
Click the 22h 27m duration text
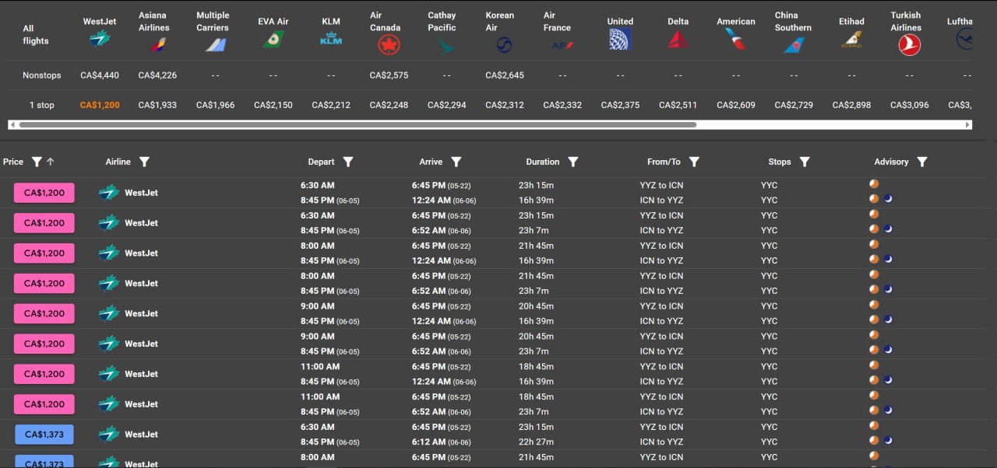point(536,442)
